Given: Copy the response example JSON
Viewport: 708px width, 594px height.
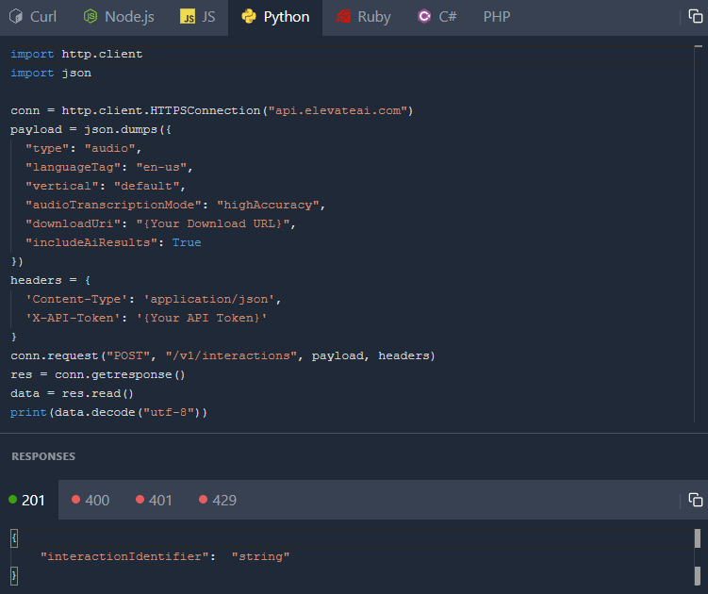Looking at the screenshot, I should coord(696,500).
